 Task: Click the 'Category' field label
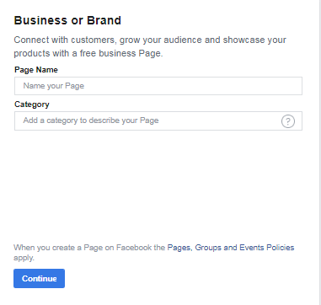point(32,104)
